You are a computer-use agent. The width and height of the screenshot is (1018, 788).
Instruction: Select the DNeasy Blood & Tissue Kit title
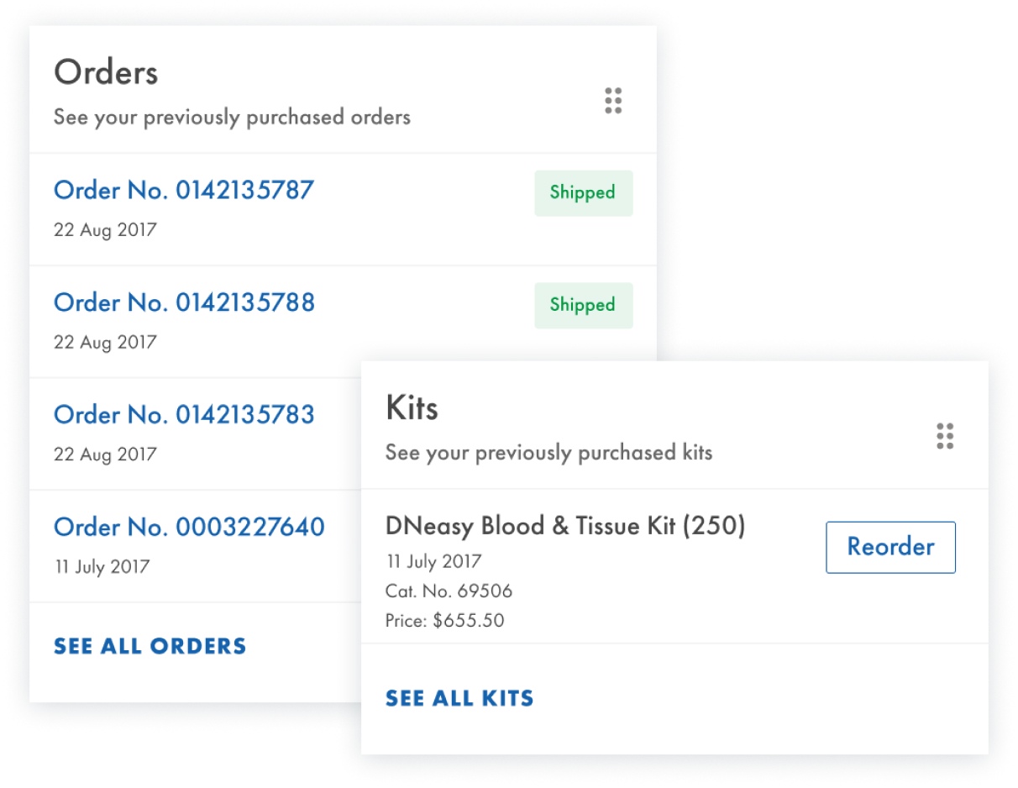[565, 527]
